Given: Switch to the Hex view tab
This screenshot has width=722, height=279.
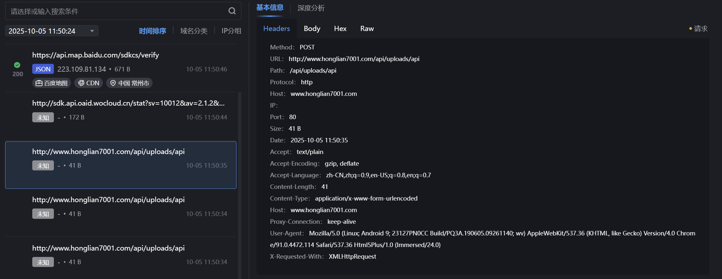Looking at the screenshot, I should [340, 29].
